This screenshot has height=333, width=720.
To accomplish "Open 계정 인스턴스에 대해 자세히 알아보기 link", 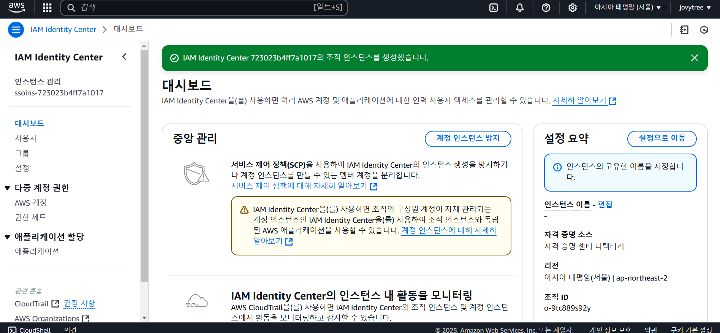I will point(449,230).
